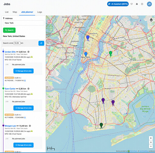The height and width of the screenshot is (153, 155).
Task: Click grey status dot next to Jordan Ellis
Action: tap(28, 52)
